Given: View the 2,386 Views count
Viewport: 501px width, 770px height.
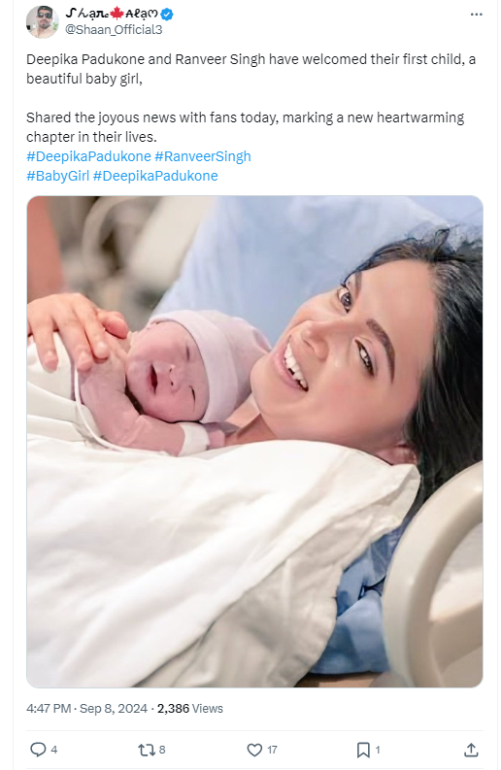Looking at the screenshot, I should coord(190,708).
